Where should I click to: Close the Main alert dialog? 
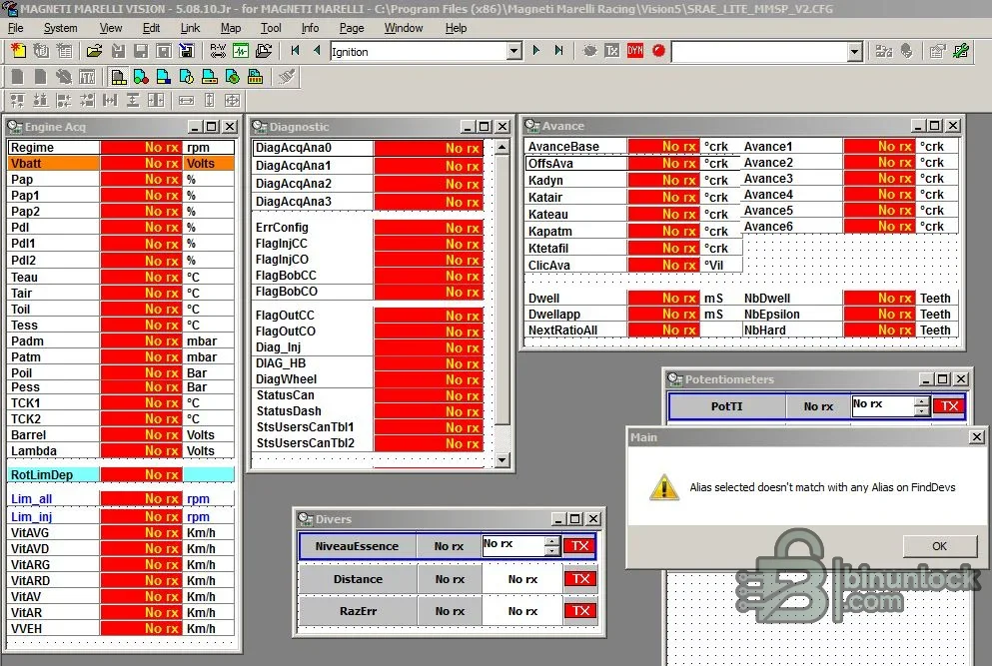coord(977,437)
